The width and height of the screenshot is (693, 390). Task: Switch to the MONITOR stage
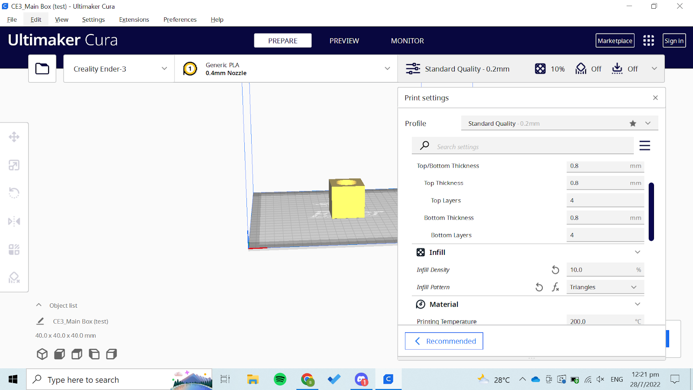(x=408, y=41)
